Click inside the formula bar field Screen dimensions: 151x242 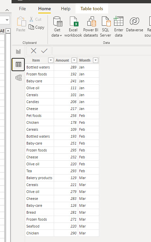[102, 51]
